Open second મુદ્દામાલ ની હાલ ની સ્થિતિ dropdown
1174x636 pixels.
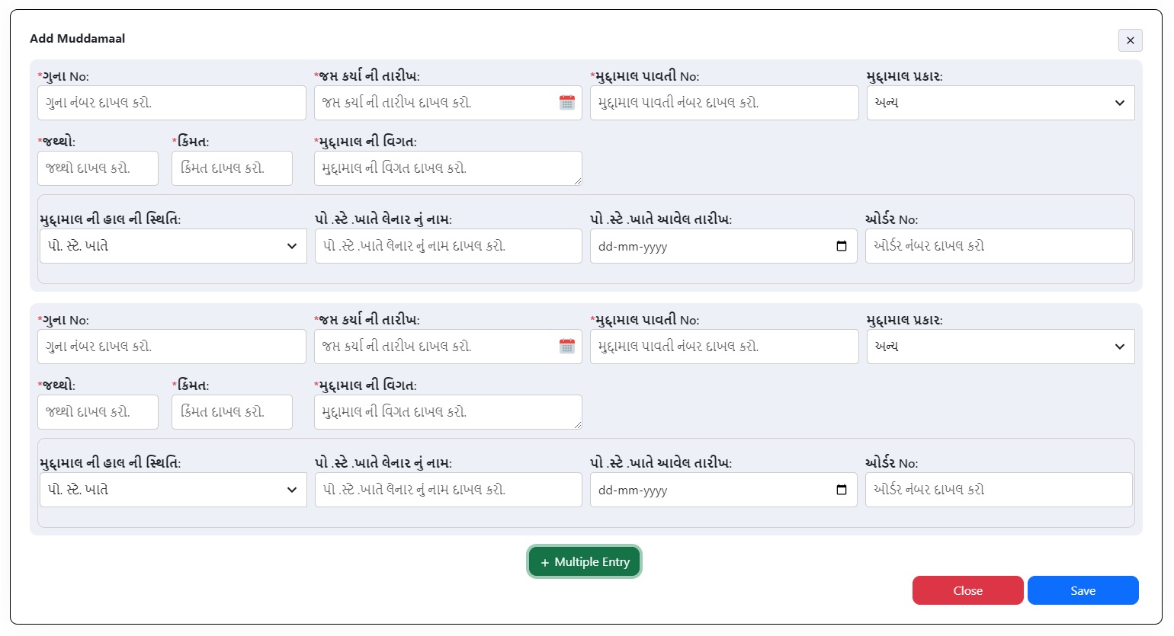click(x=172, y=490)
